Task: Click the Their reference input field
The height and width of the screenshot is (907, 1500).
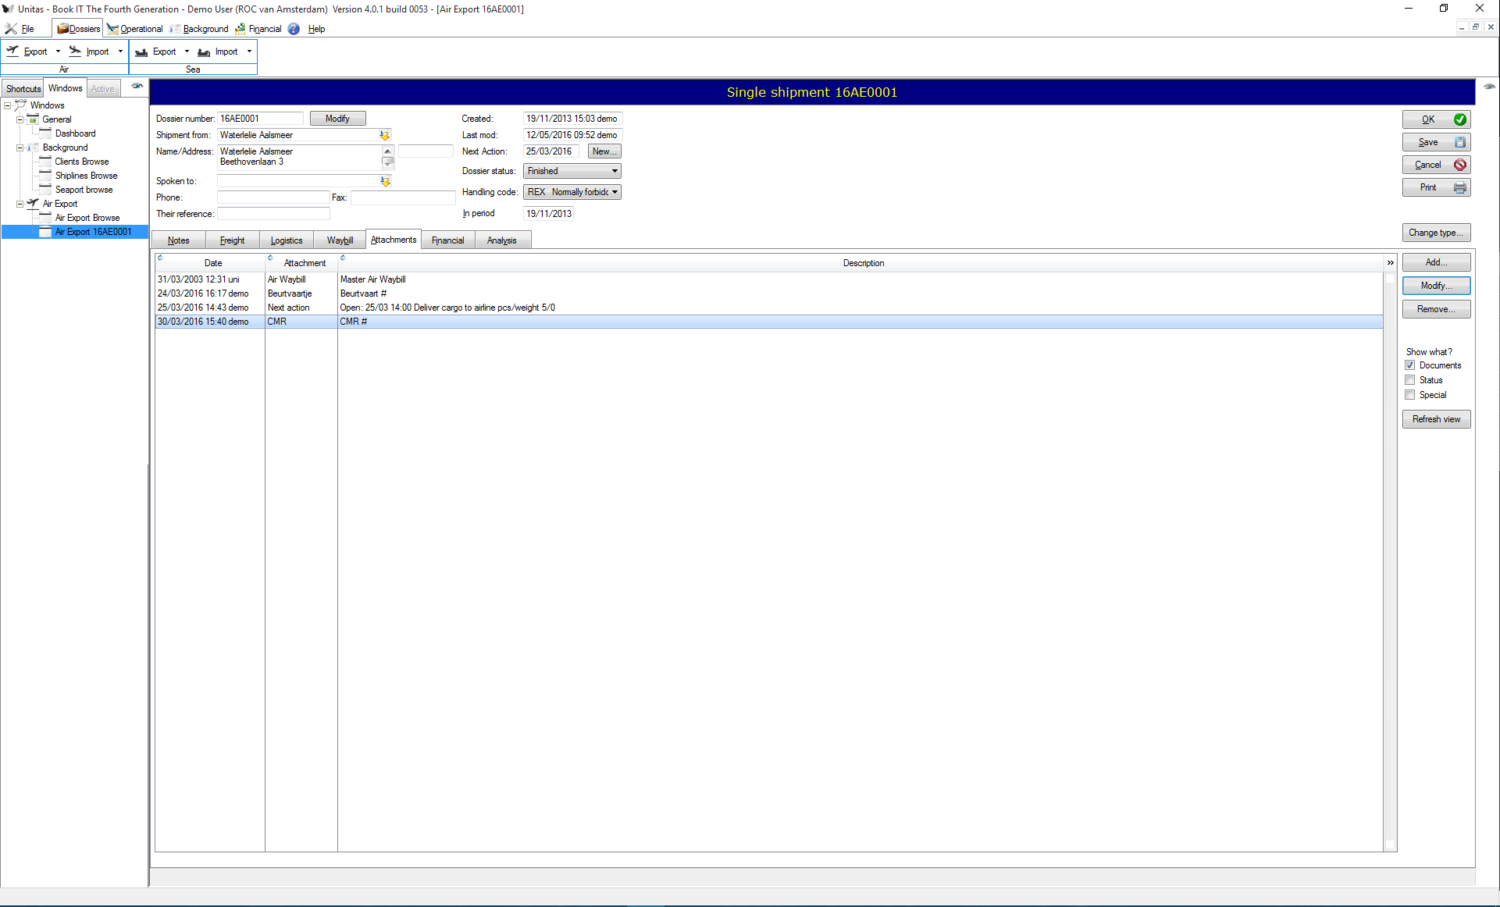Action: point(273,214)
